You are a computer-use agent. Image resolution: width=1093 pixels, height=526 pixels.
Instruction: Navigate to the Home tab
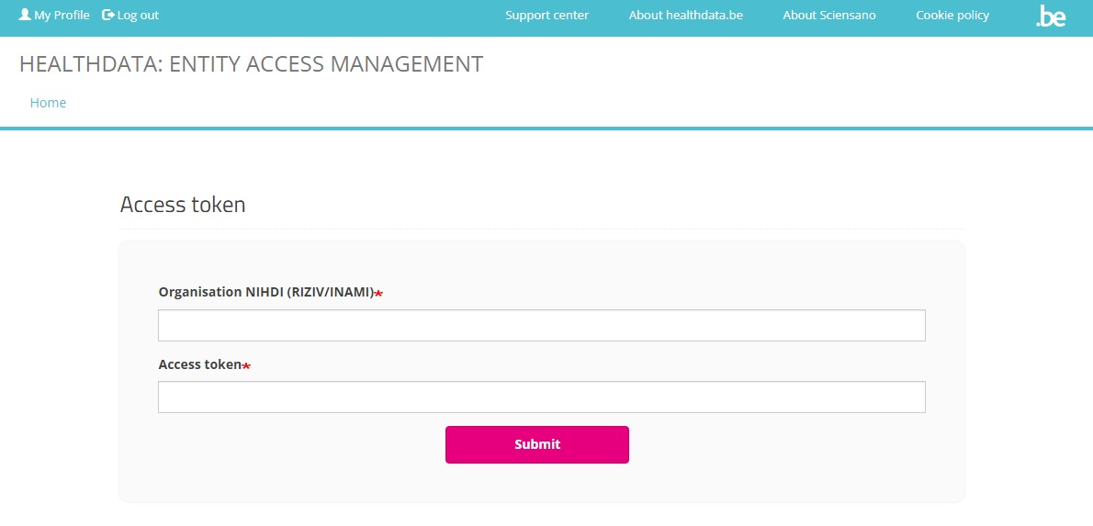48,103
